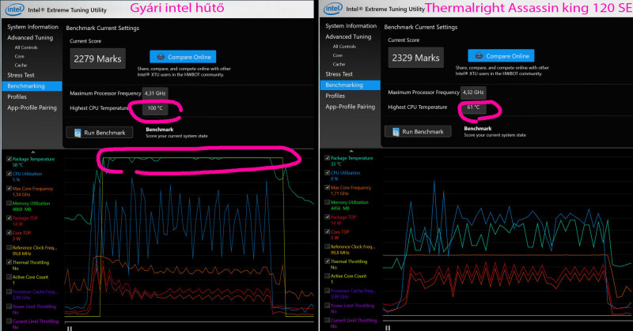Image resolution: width=633 pixels, height=331 pixels.
Task: Click the 100 °C temperature value
Action: pyautogui.click(x=155, y=108)
